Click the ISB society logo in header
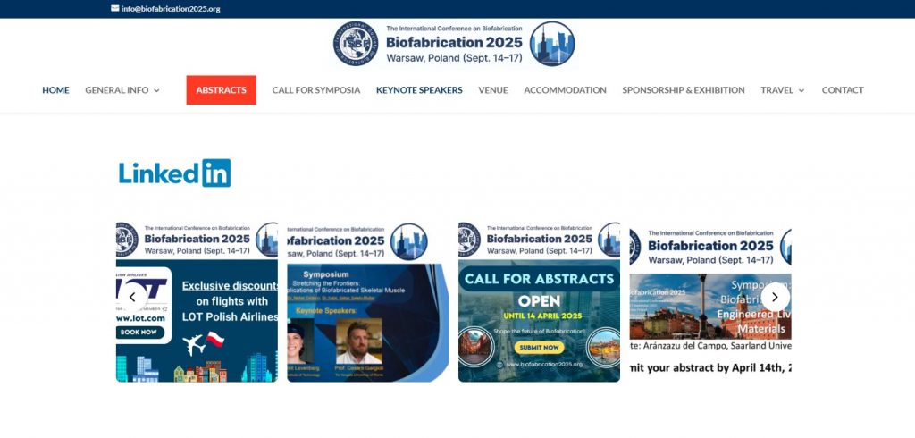 click(356, 43)
